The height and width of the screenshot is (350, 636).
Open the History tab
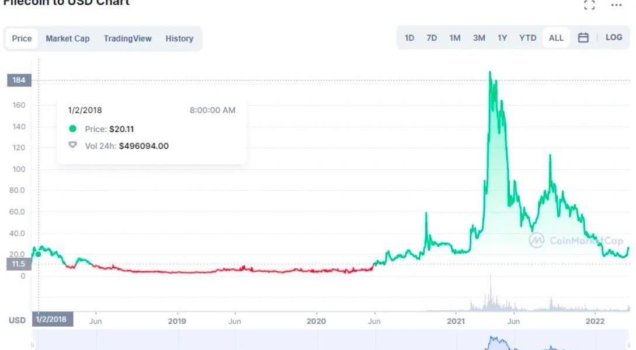[179, 38]
